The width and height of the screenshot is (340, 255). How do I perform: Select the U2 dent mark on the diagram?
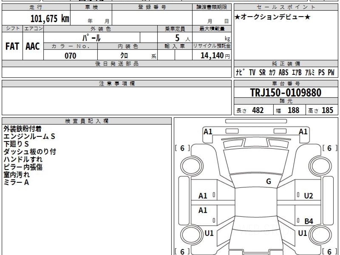[308, 196]
